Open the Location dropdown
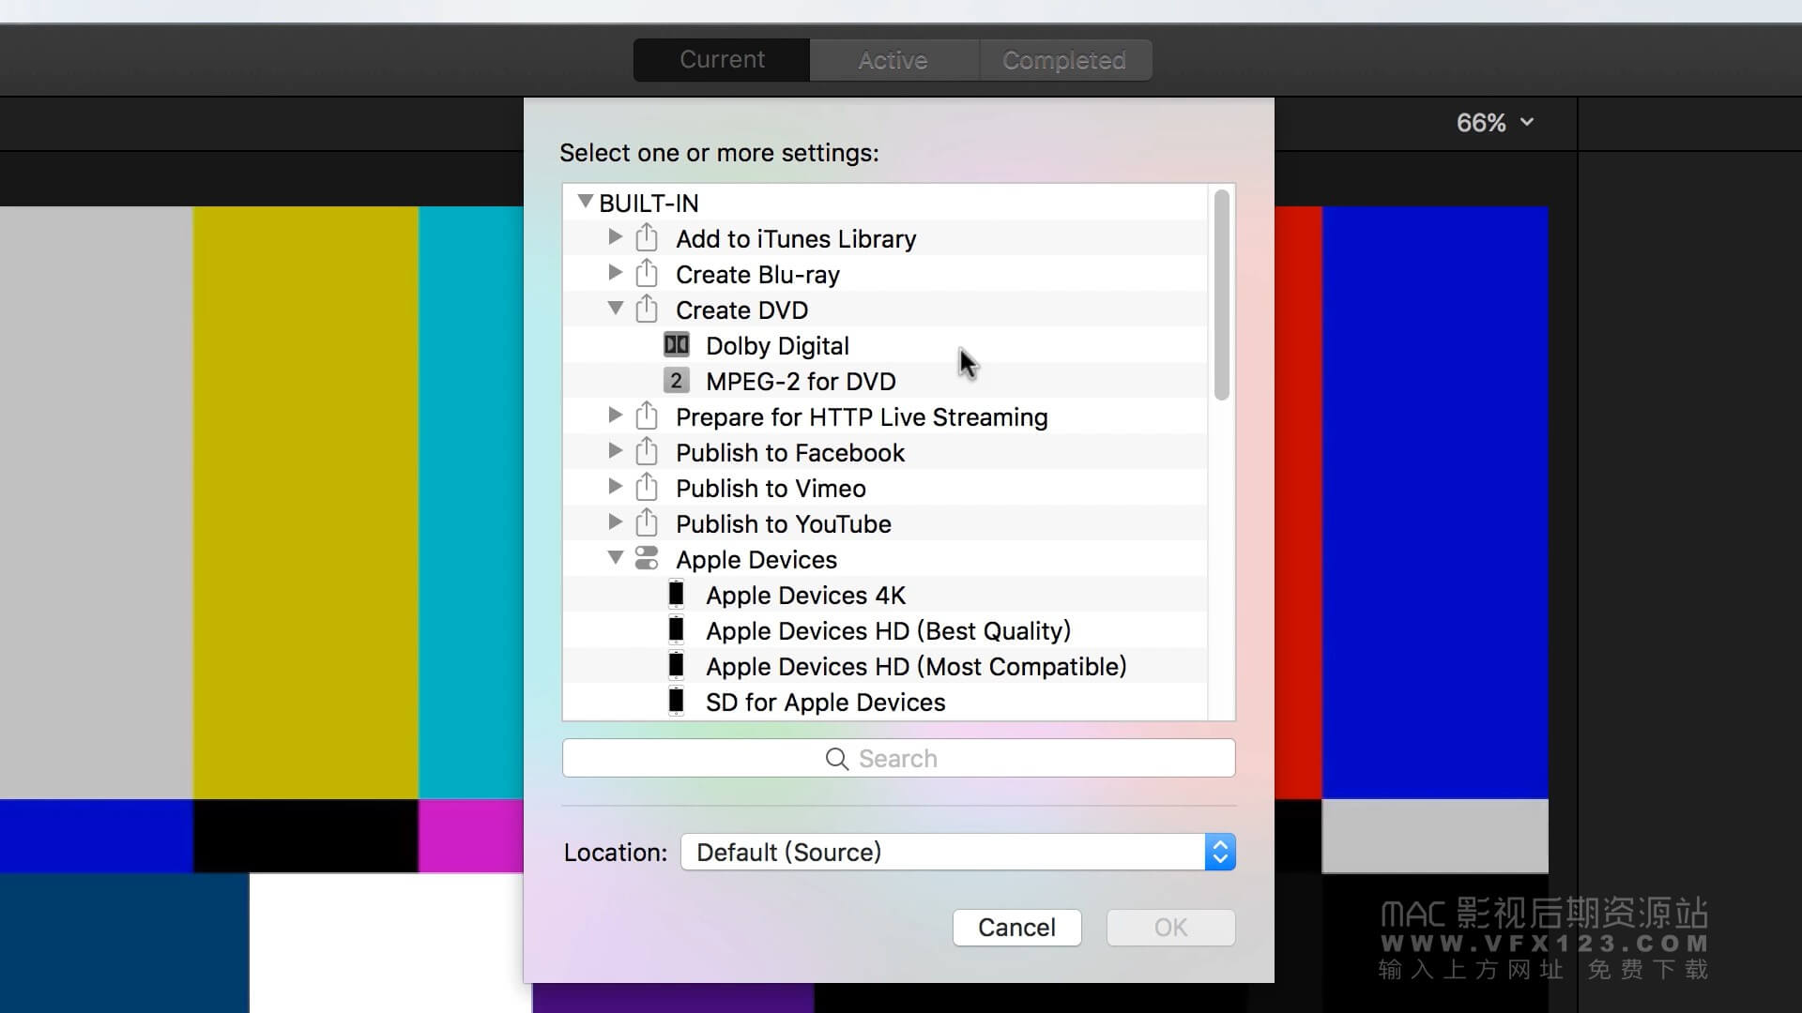 [x=957, y=852]
